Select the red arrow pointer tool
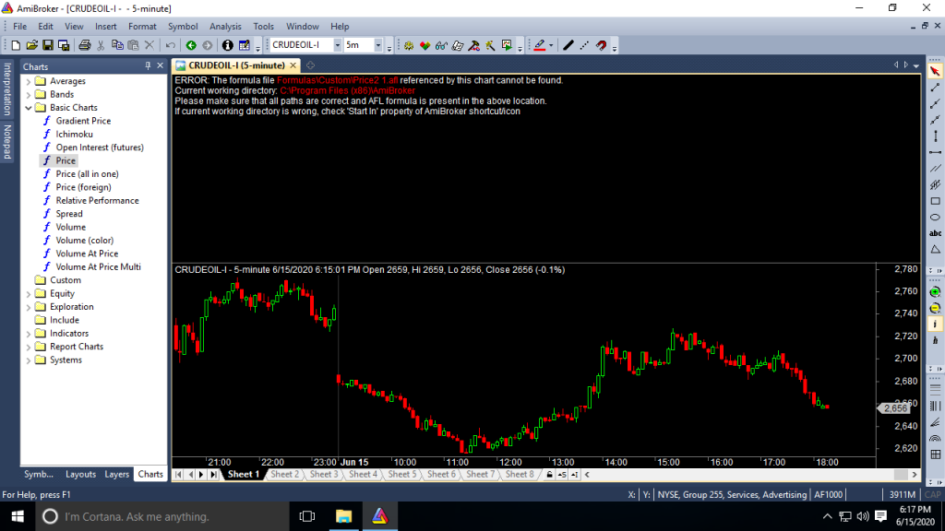Viewport: 945px width, 531px height. (x=935, y=72)
